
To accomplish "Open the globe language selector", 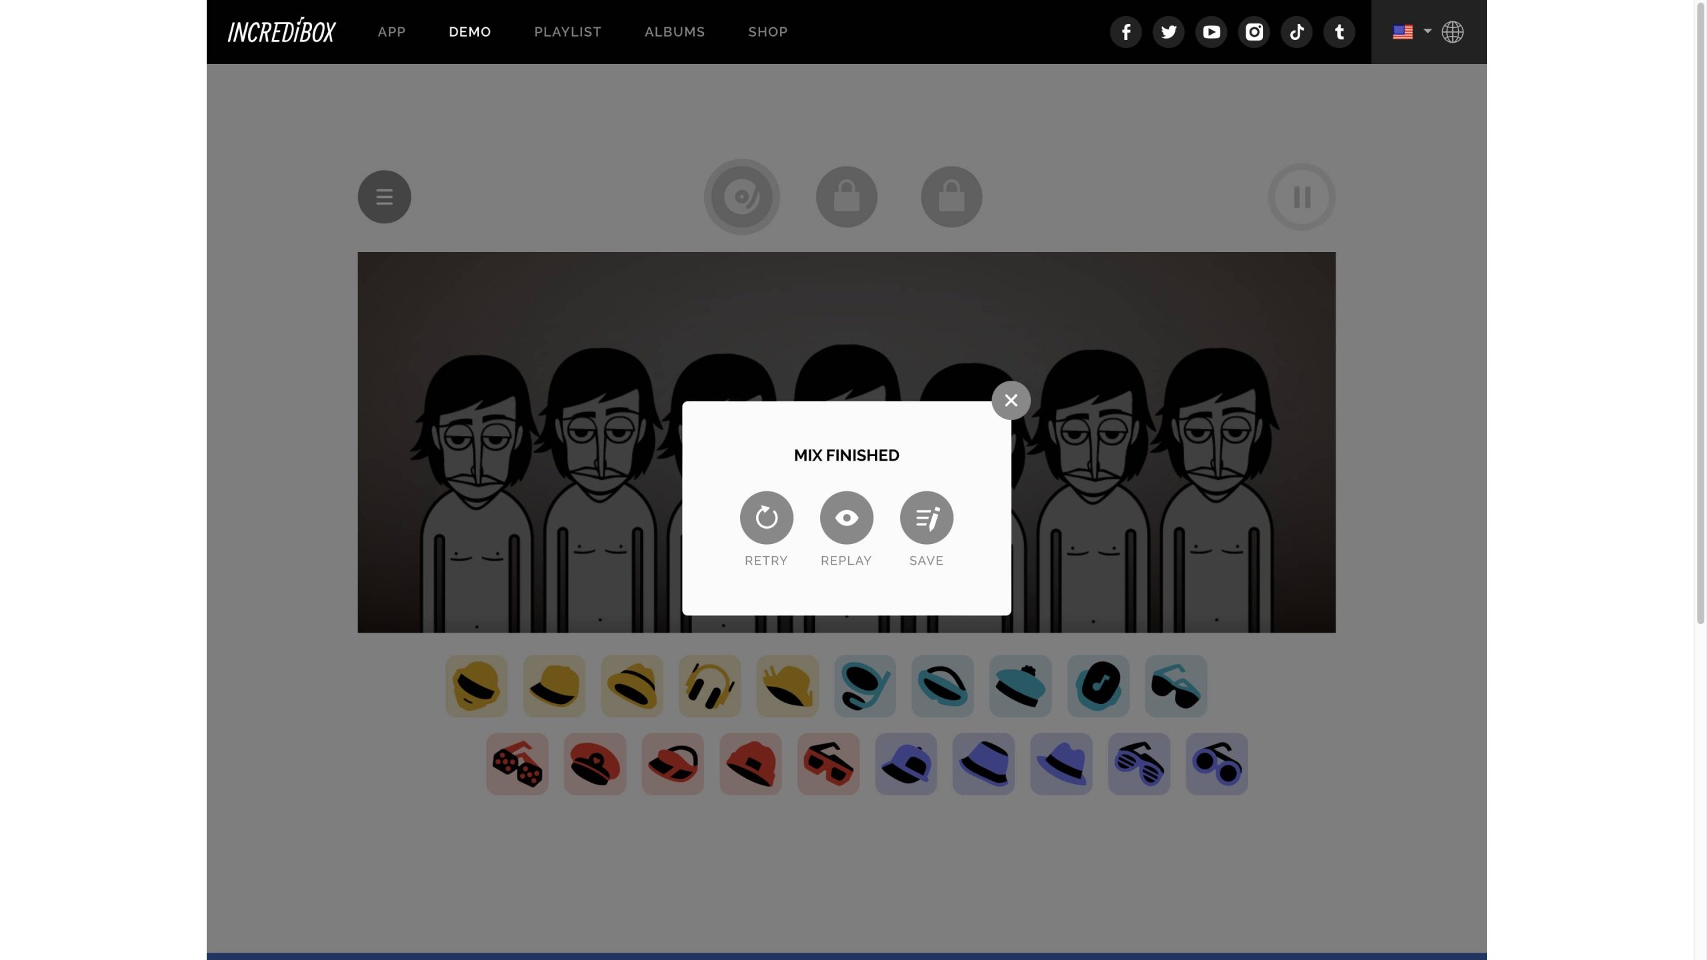I will (1452, 32).
